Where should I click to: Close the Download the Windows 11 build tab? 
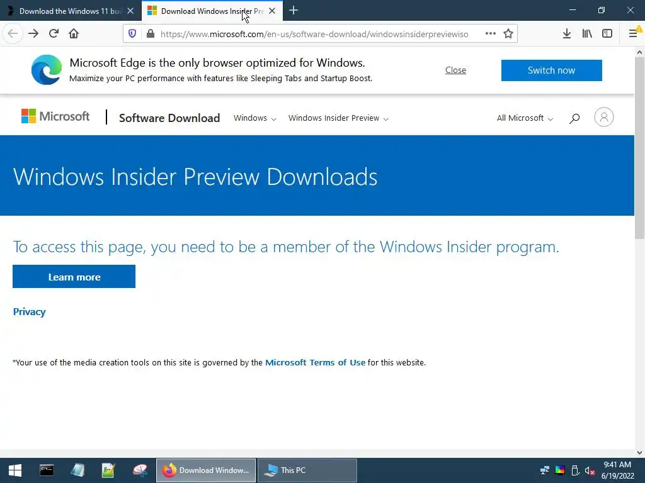click(130, 11)
